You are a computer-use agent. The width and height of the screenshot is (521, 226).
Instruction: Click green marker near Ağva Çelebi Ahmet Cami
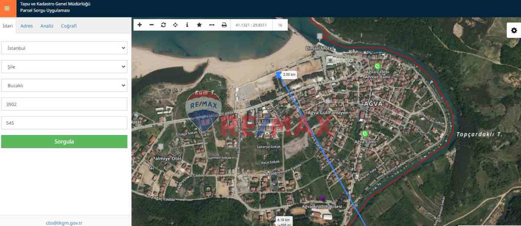pyautogui.click(x=377, y=66)
